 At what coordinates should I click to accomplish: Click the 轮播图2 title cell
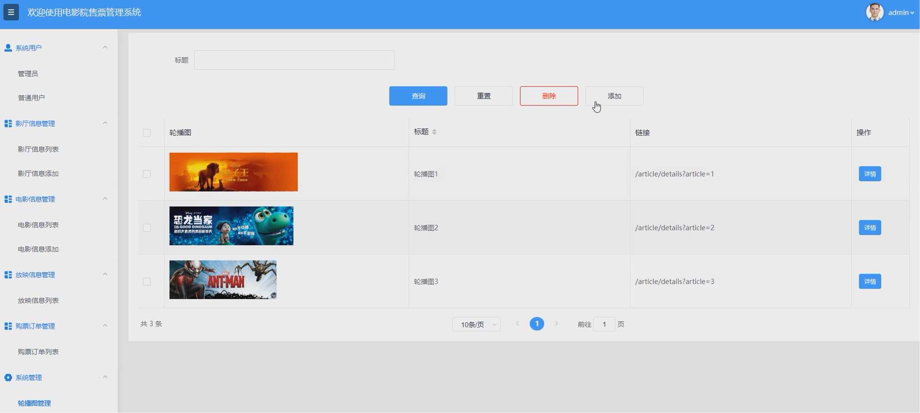click(426, 228)
